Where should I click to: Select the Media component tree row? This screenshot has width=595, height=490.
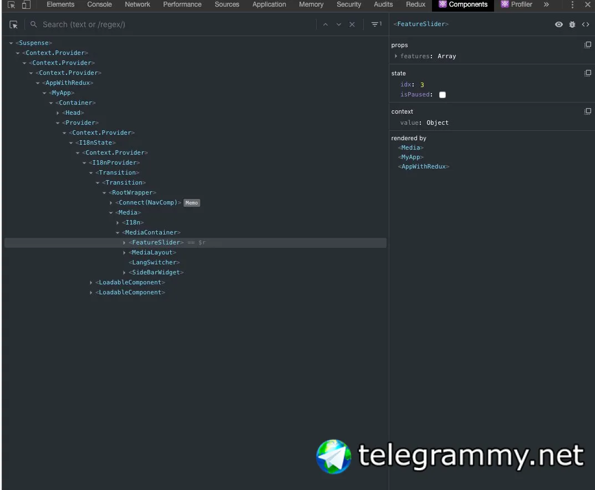[x=195, y=213]
